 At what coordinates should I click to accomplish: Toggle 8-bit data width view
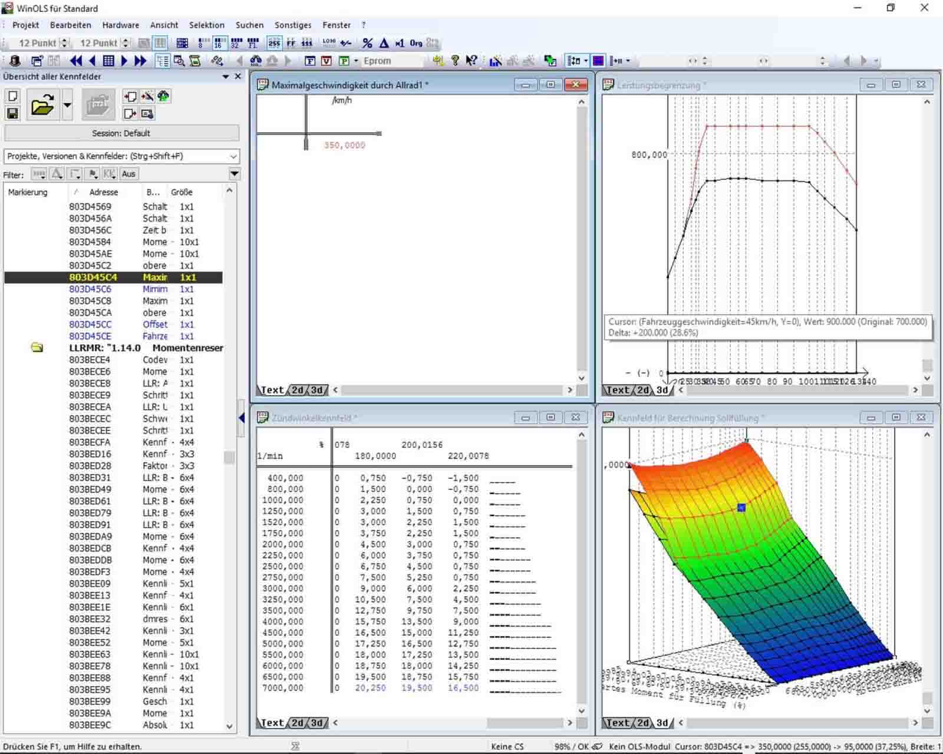(204, 43)
